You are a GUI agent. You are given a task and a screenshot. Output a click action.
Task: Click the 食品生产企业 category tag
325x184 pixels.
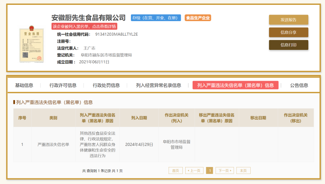[x=198, y=18]
